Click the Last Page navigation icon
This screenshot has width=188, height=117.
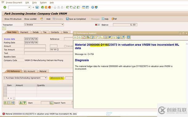78,7
